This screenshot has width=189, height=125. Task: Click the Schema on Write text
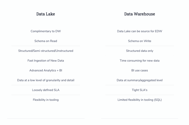click(140, 41)
